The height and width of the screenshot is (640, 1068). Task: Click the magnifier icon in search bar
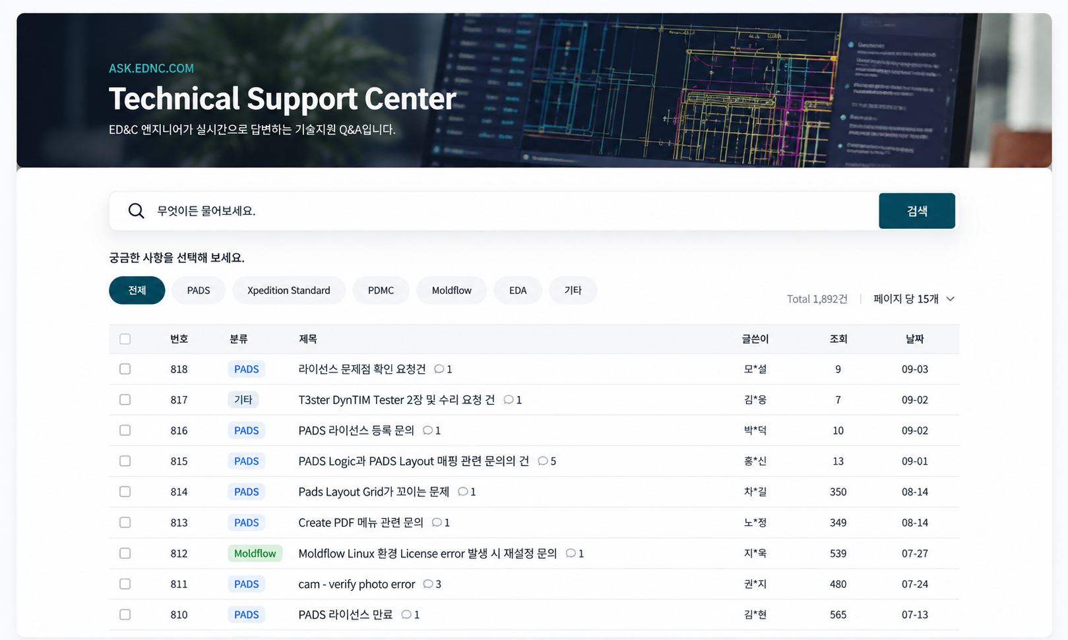pyautogui.click(x=136, y=211)
